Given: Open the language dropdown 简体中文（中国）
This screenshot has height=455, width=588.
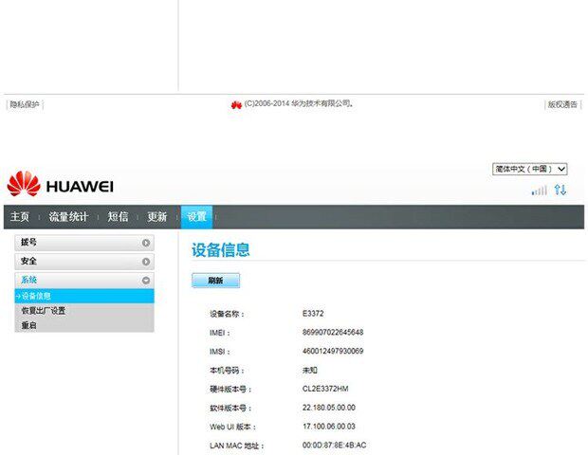Looking at the screenshot, I should tap(529, 169).
